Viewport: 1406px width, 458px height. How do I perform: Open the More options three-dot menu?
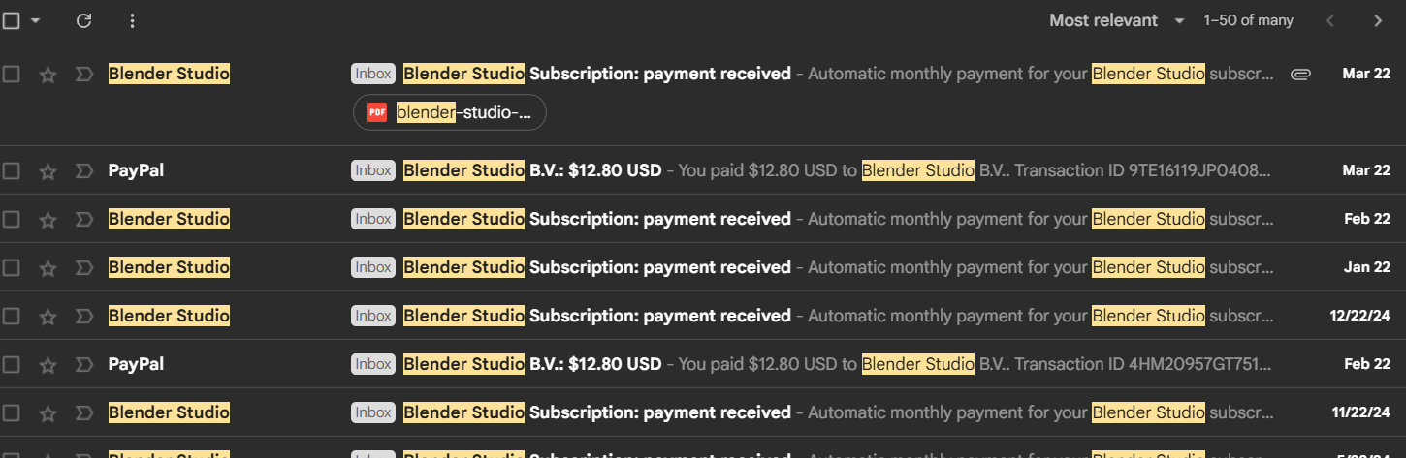(x=133, y=20)
